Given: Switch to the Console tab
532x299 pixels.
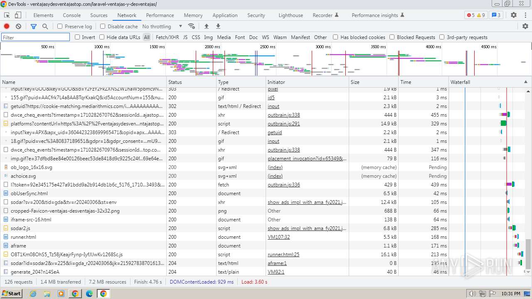Looking at the screenshot, I should tap(72, 15).
